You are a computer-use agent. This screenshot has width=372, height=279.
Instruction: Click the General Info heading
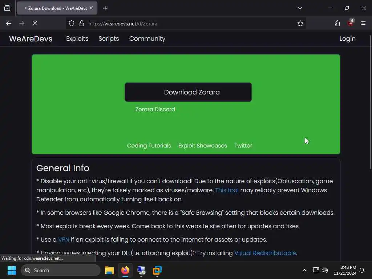pyautogui.click(x=63, y=168)
